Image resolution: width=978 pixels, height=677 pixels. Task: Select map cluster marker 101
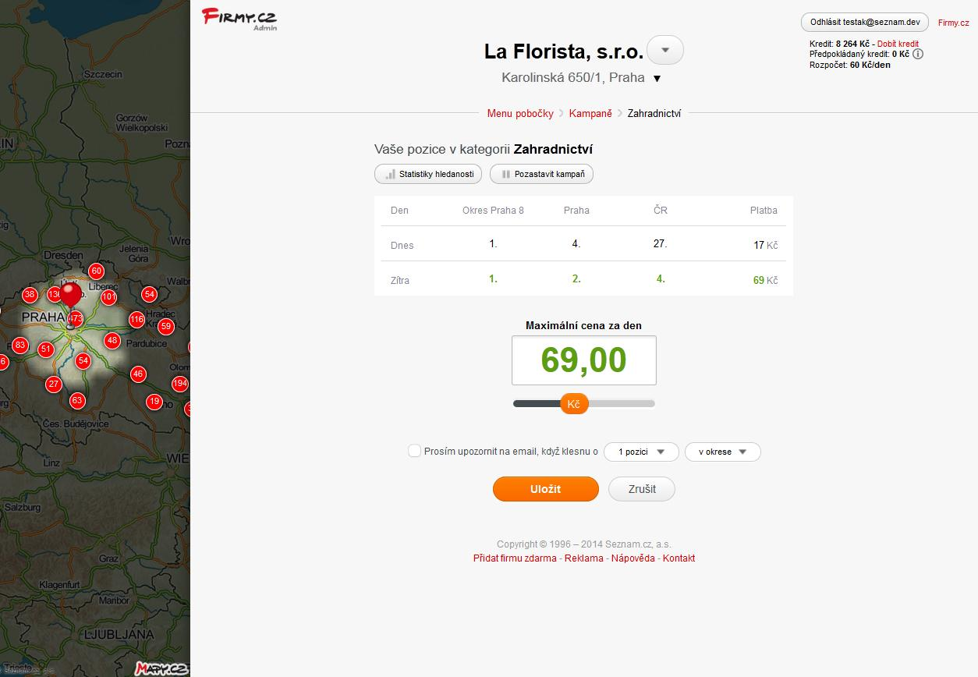(109, 297)
